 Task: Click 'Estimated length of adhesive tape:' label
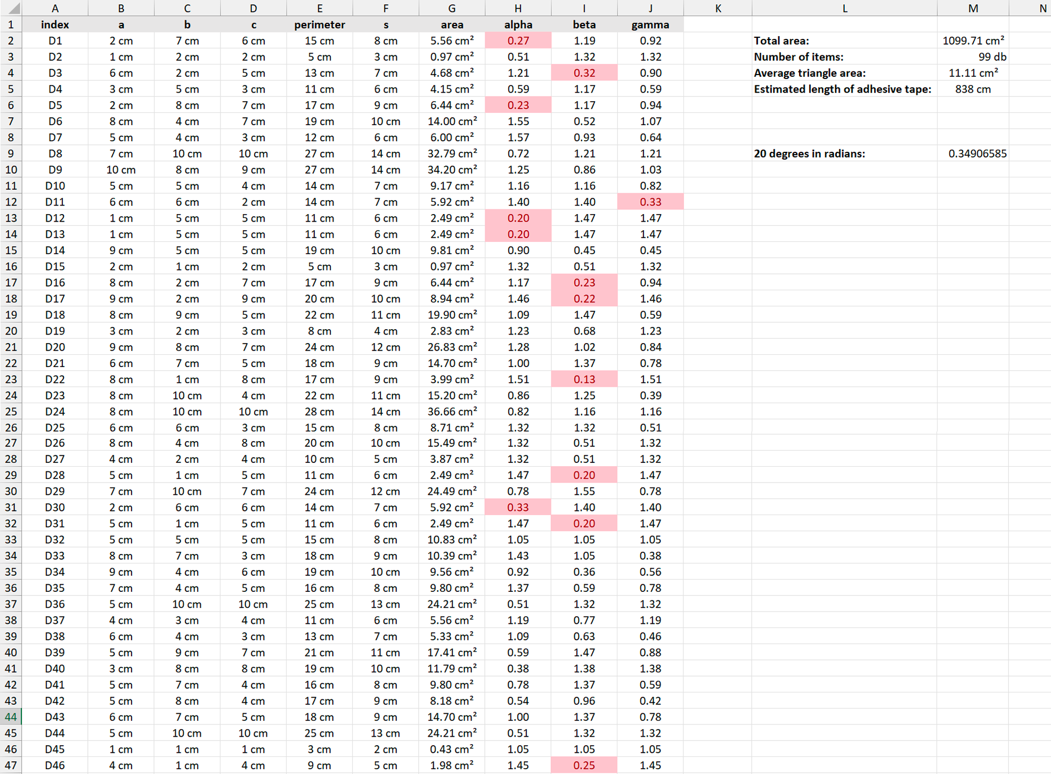(844, 89)
